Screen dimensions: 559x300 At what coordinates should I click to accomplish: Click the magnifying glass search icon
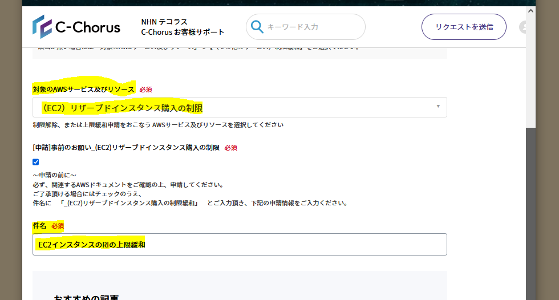[x=257, y=27]
